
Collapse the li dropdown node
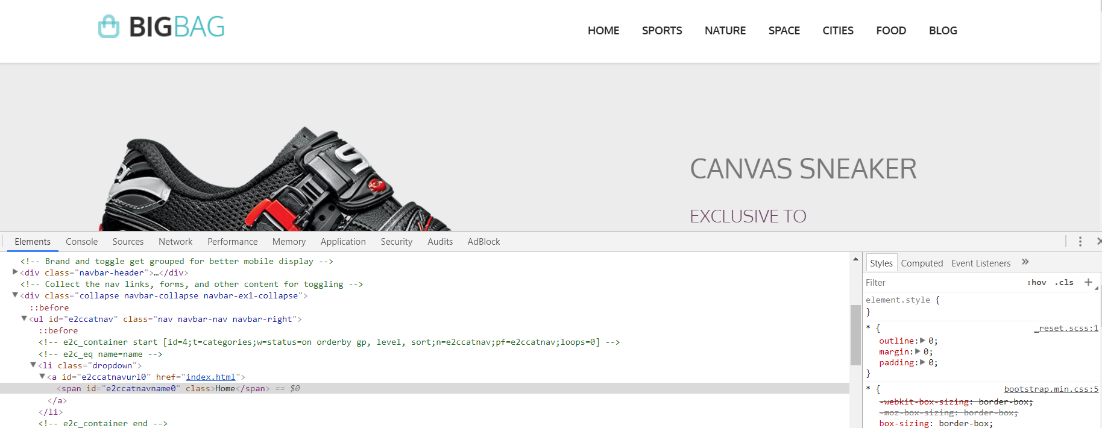33,365
